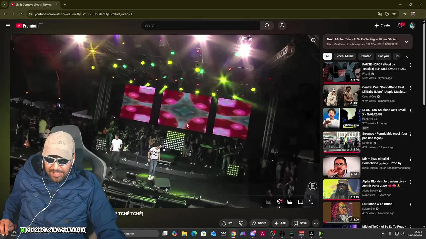Open Stromae Formidable video thumbnail
The height and width of the screenshot is (239, 426).
[342, 142]
